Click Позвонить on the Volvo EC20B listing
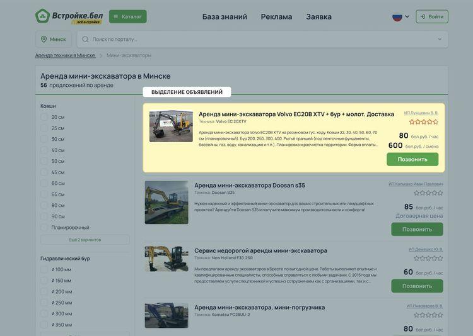The height and width of the screenshot is (336, 473). click(x=412, y=159)
